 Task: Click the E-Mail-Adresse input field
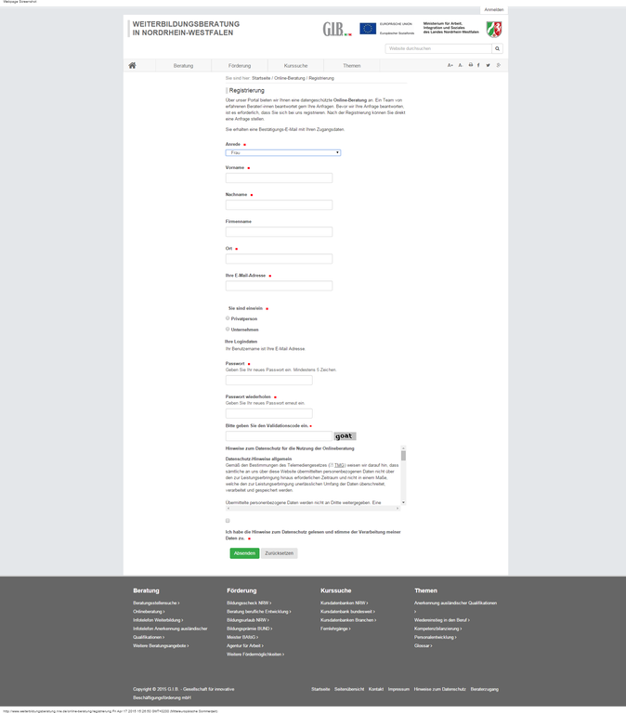tap(279, 286)
